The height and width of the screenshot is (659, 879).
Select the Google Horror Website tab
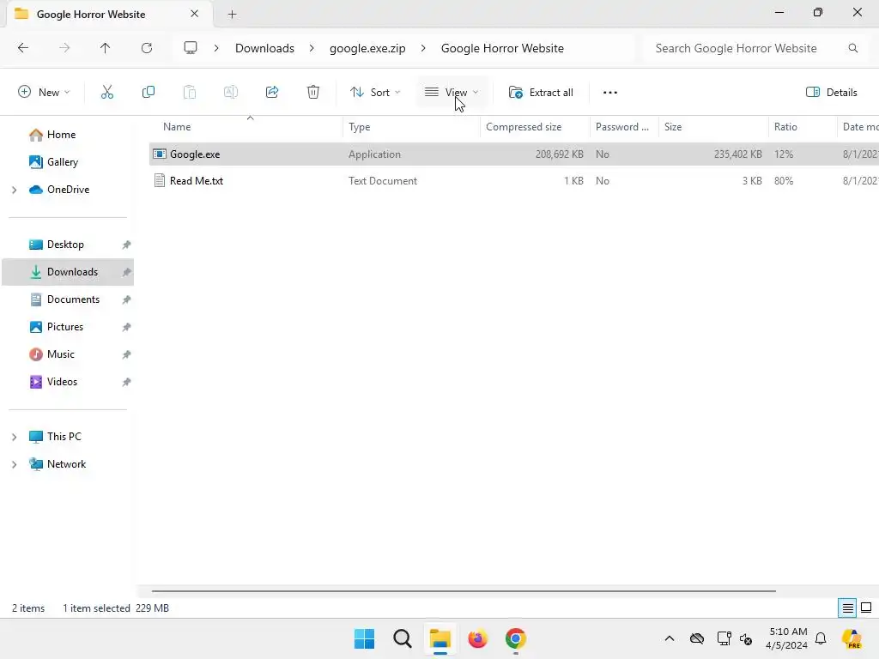[91, 14]
